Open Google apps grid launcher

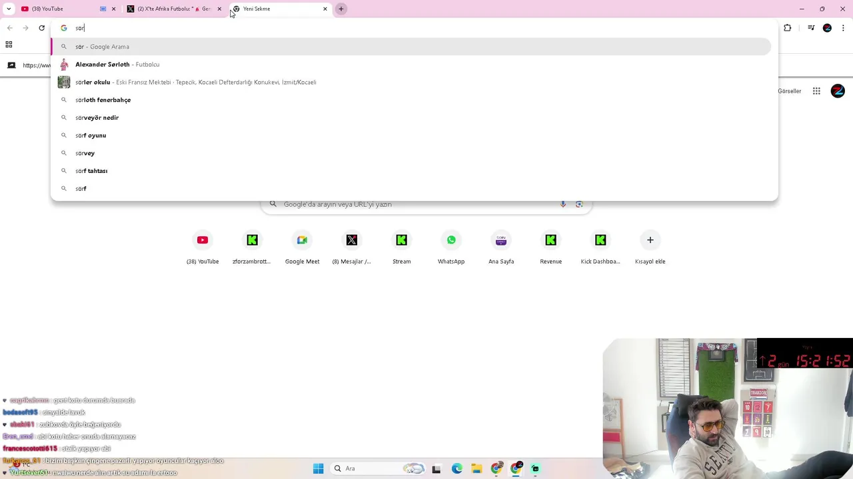pyautogui.click(x=816, y=91)
